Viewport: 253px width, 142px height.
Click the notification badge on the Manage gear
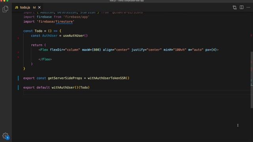8,138
